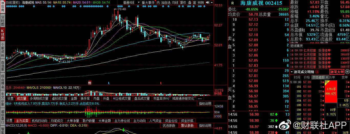Viewport: 350px width, 134px height.
Task: Select the 多周期成交量 indicator tab
Action: click(x=39, y=98)
